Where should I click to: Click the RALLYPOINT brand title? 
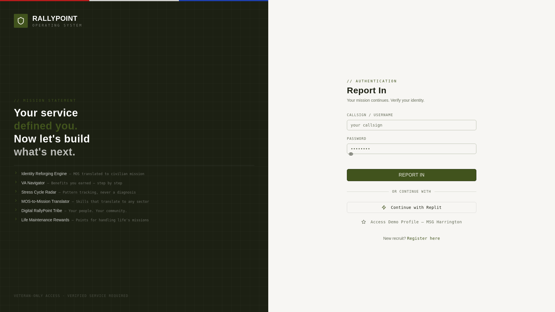[55, 18]
